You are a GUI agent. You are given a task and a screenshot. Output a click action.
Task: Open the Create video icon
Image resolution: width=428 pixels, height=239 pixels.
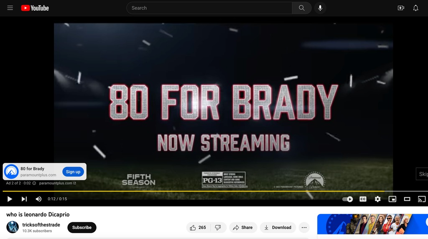(401, 8)
